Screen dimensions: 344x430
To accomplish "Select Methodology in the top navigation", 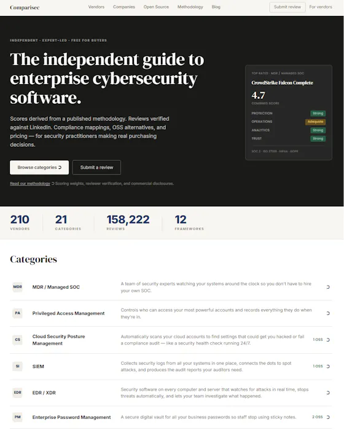I will pyautogui.click(x=190, y=7).
